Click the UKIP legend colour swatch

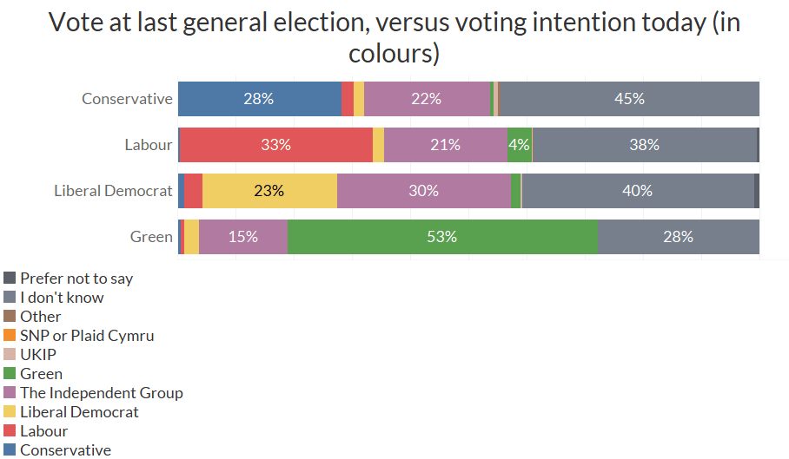pyautogui.click(x=10, y=354)
